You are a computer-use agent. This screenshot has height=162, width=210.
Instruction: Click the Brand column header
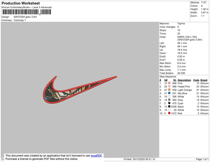204,80
